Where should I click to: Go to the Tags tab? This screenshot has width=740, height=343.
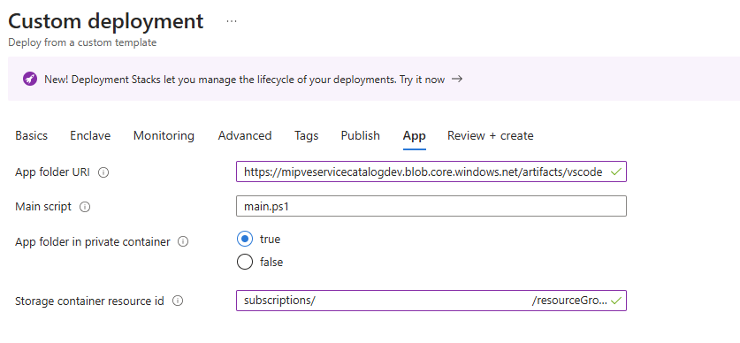pyautogui.click(x=306, y=136)
